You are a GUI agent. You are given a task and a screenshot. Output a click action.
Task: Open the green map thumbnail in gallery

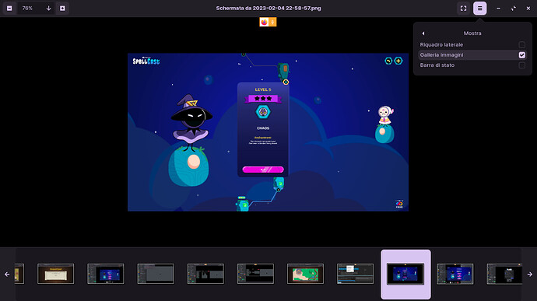pos(305,274)
